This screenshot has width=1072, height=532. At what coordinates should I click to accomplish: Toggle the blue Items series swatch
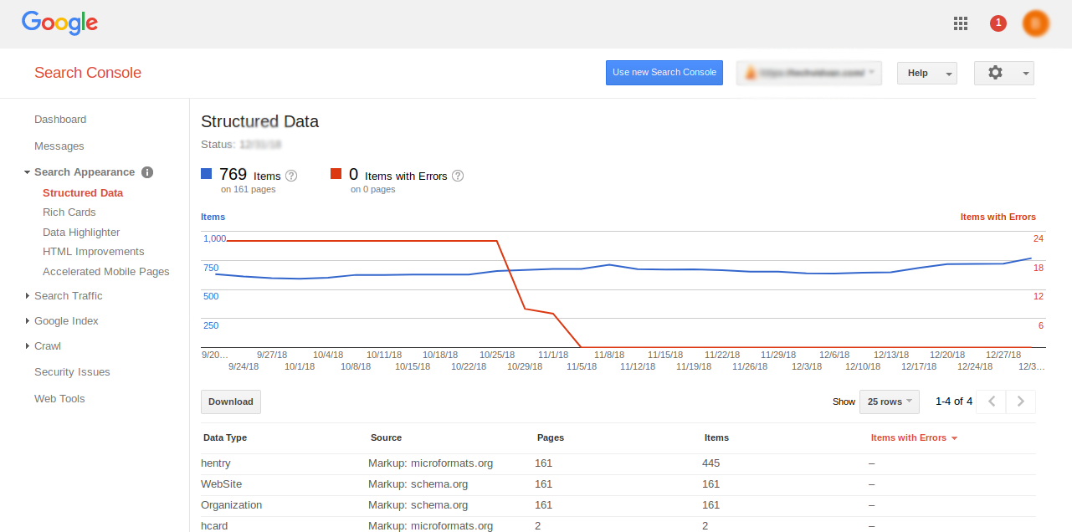207,174
